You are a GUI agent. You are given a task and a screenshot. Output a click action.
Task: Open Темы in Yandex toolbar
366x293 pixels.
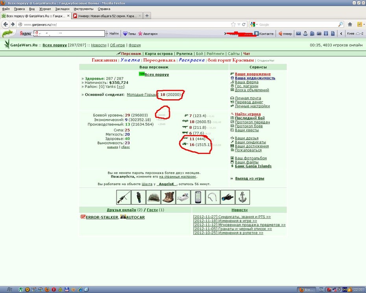(129, 33)
